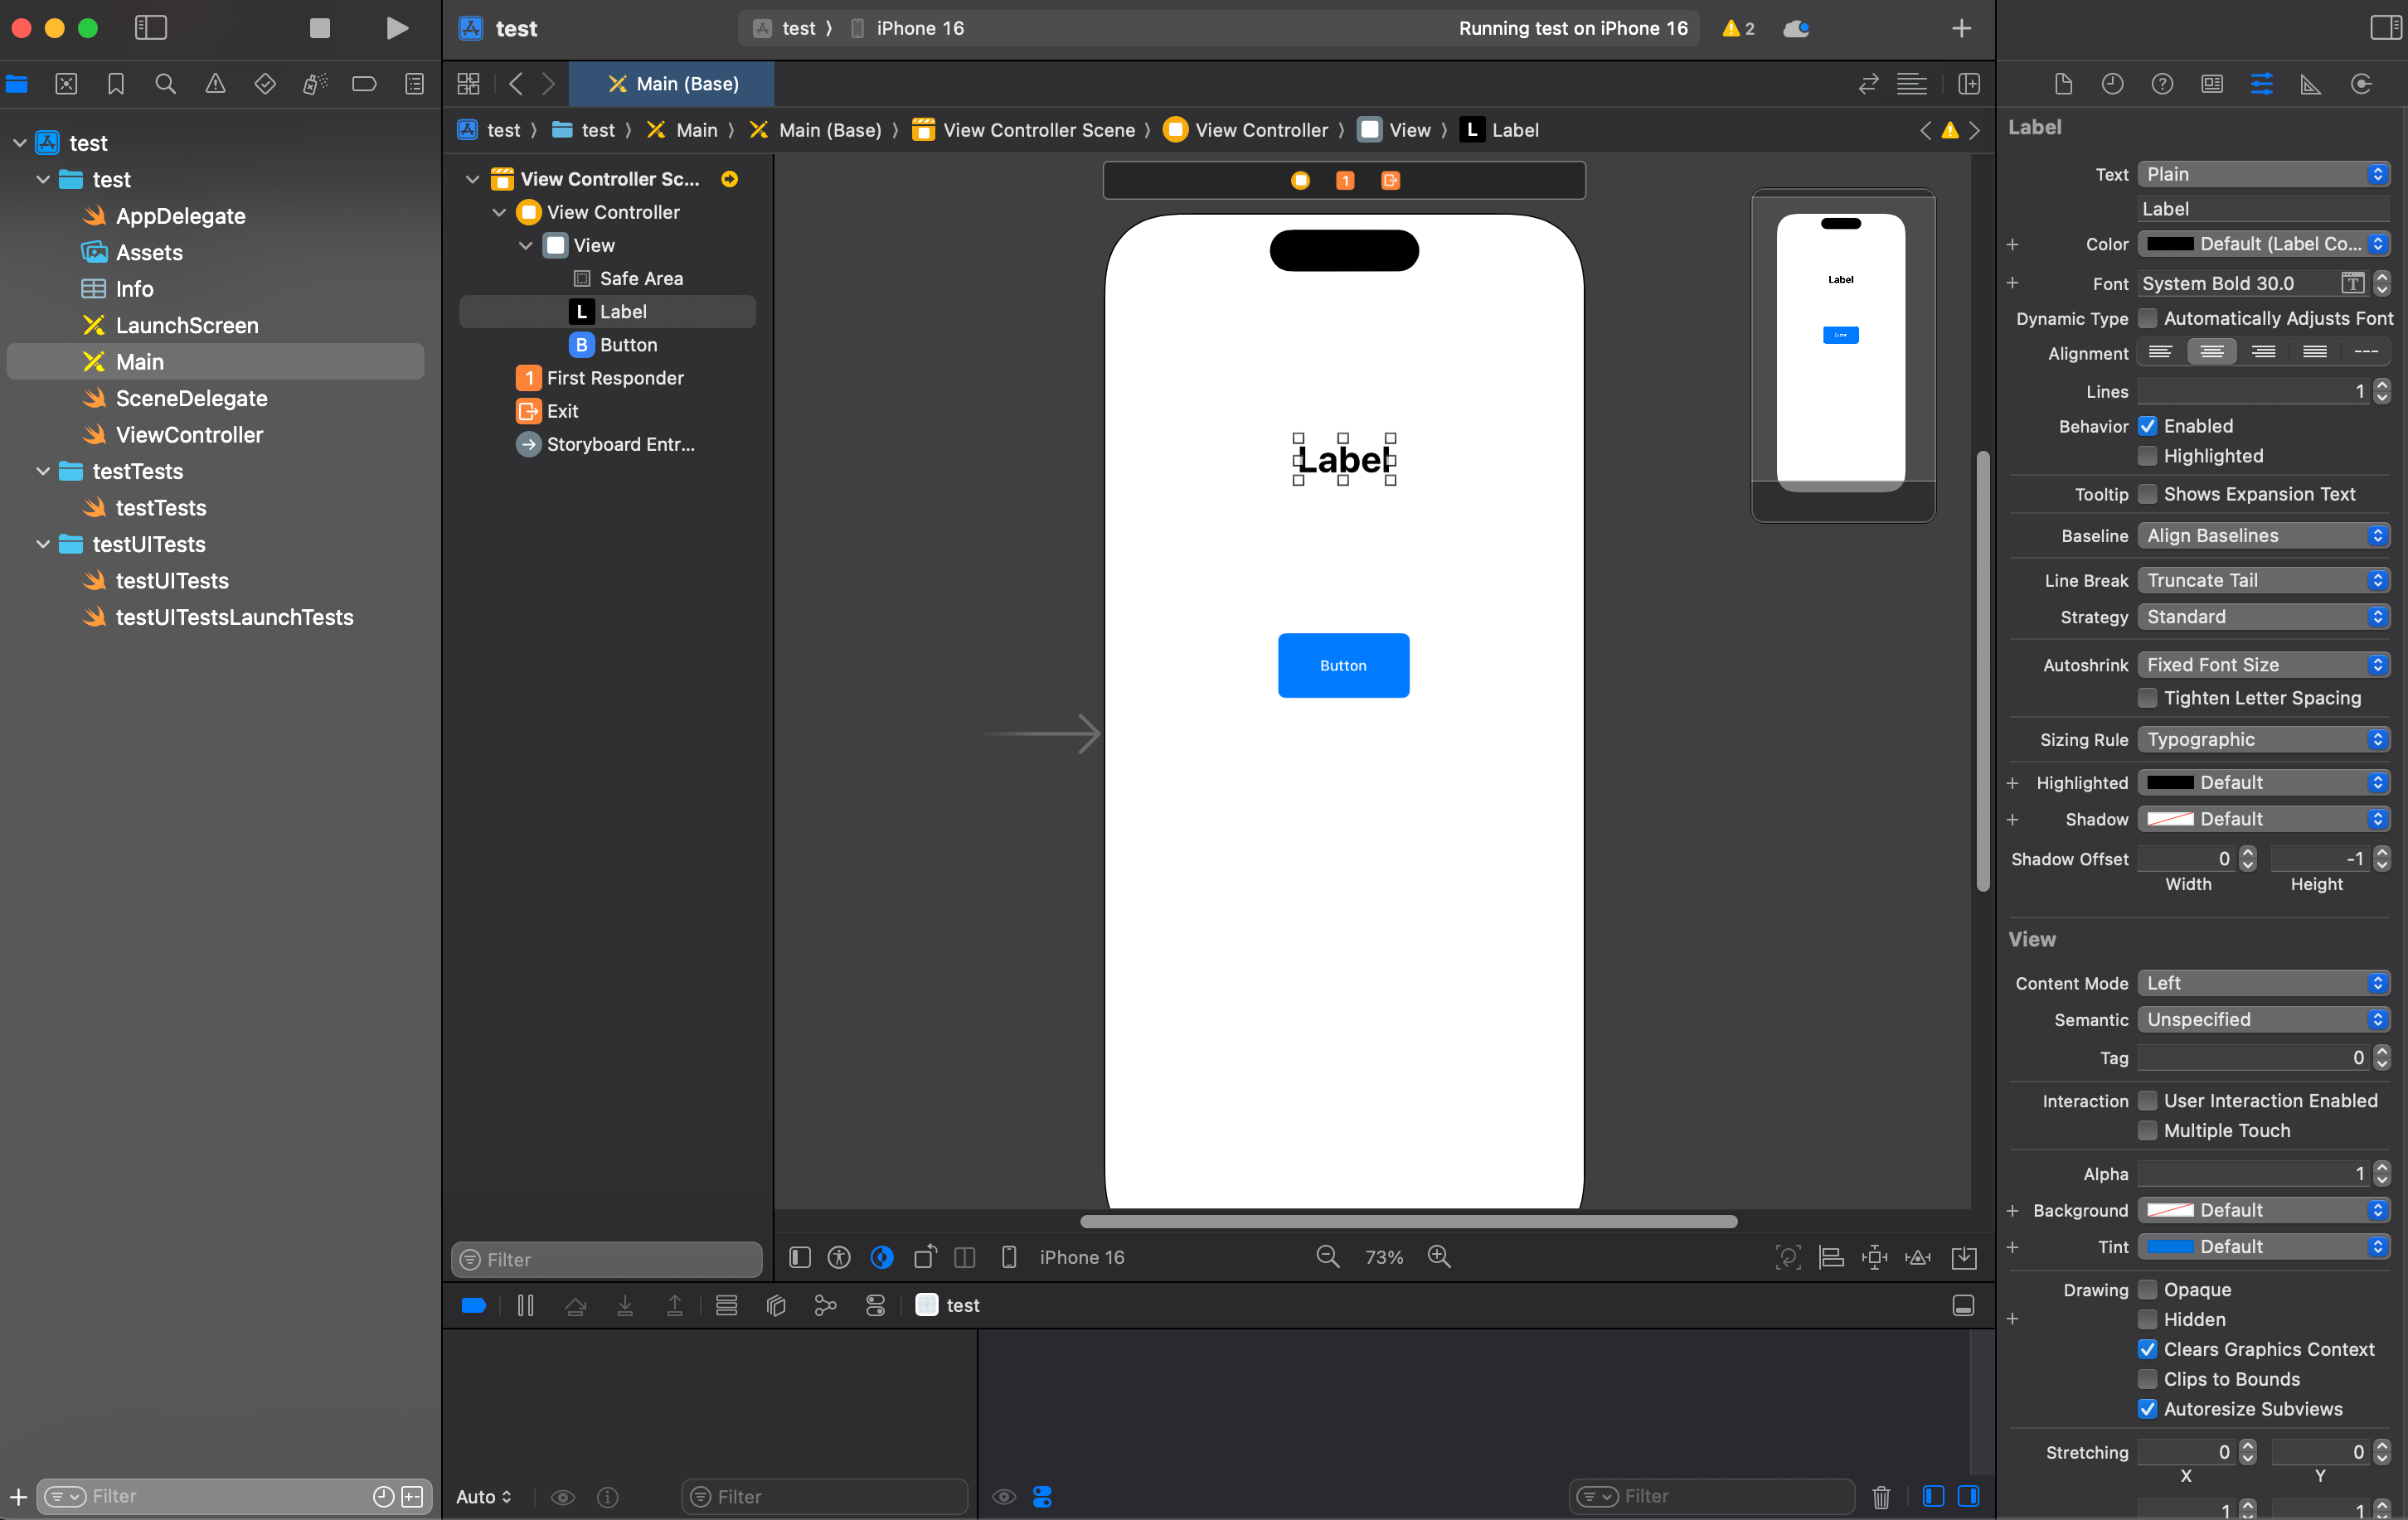The image size is (2408, 1520).
Task: Open the Line Break dropdown
Action: pyautogui.click(x=2263, y=581)
